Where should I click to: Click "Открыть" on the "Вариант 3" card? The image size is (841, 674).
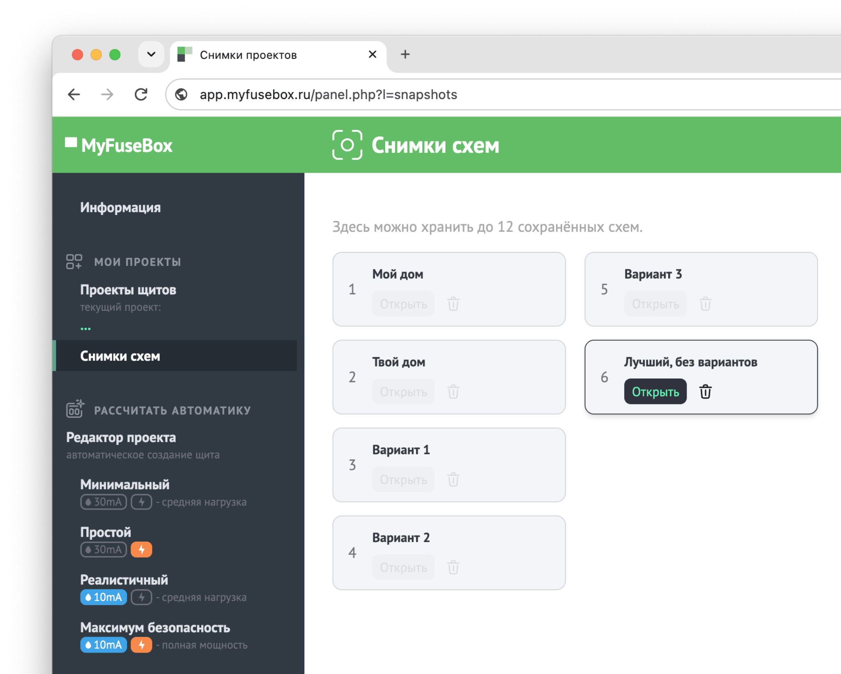[x=655, y=304]
